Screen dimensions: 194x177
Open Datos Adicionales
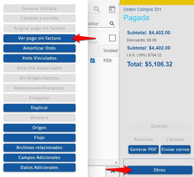[x=39, y=168]
